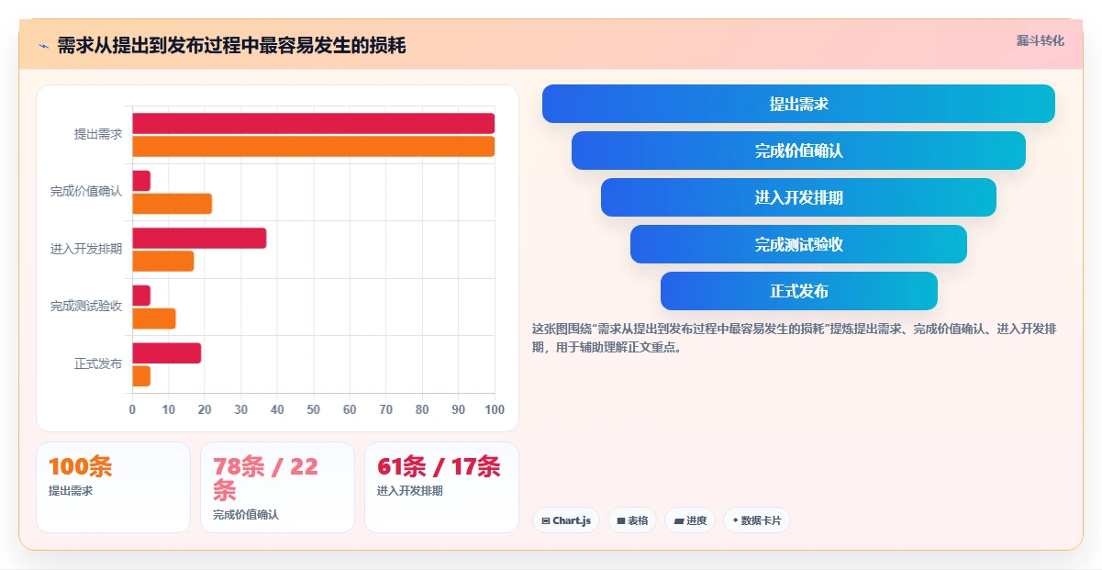
Task: Click the red bar for 完成测试验收
Action: (141, 296)
